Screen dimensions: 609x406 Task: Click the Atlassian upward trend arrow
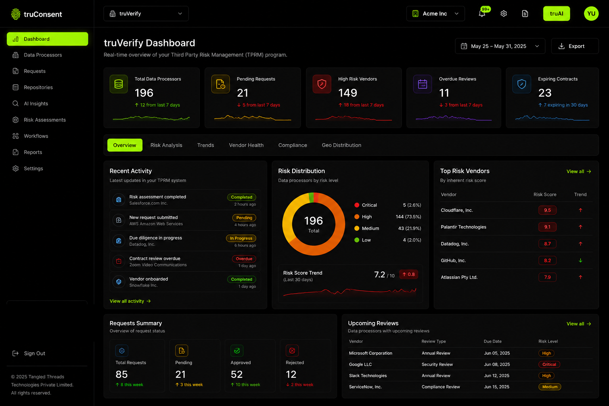(x=580, y=277)
